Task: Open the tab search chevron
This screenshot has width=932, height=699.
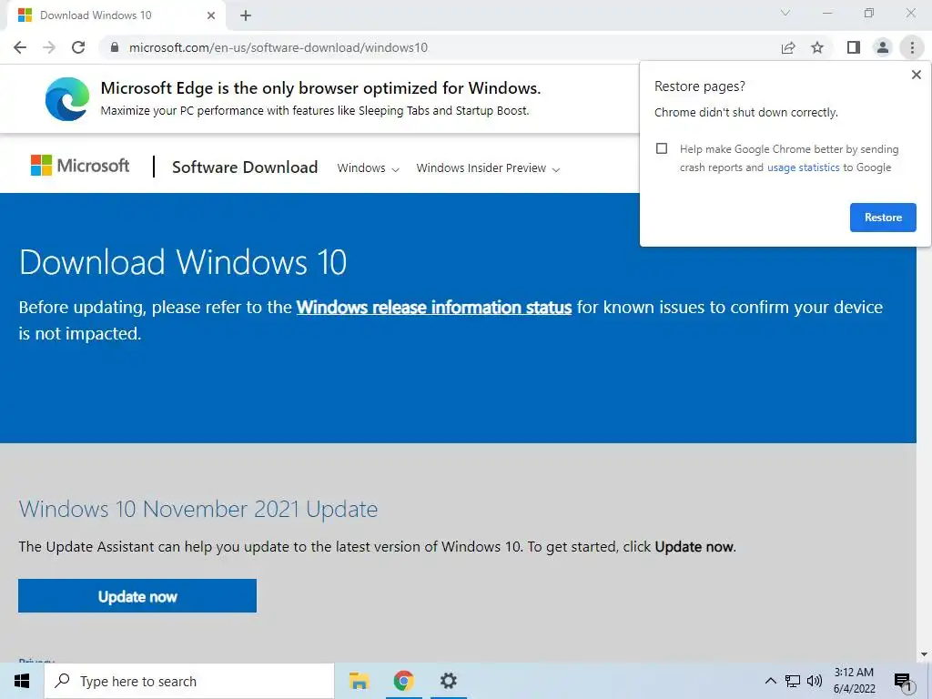Action: click(785, 13)
